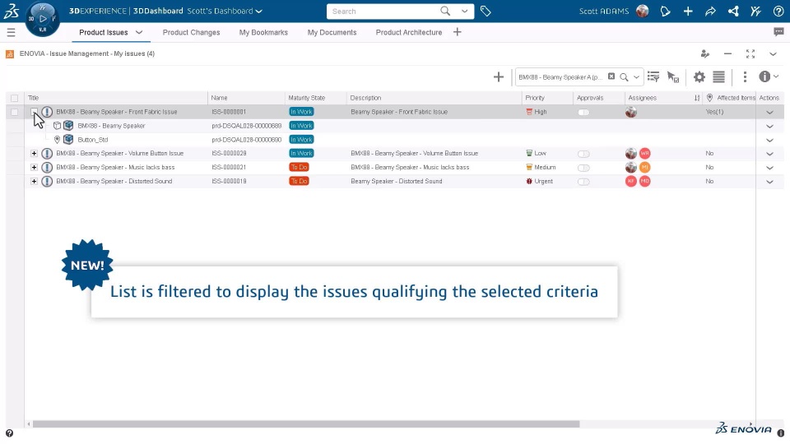Open issue ISS-0000019 name cell

230,181
